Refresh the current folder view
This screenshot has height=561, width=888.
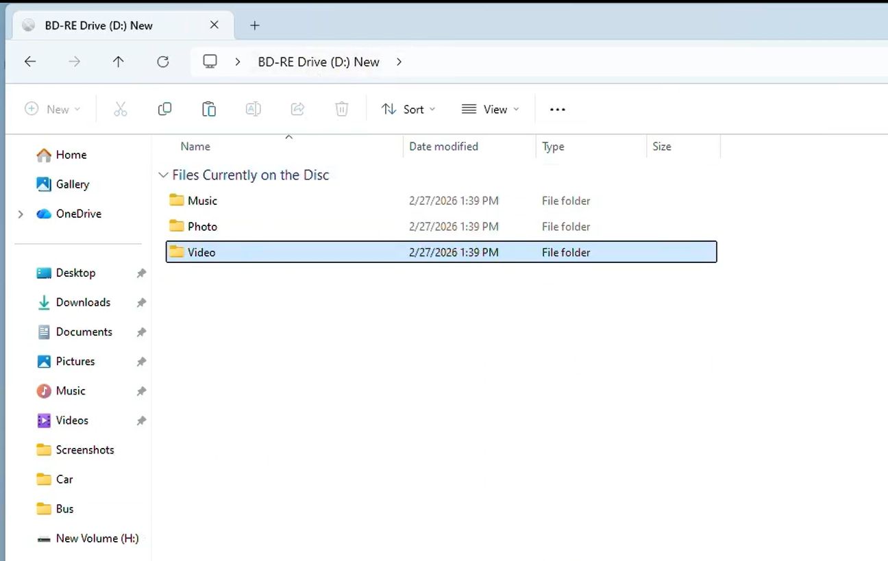coord(162,61)
